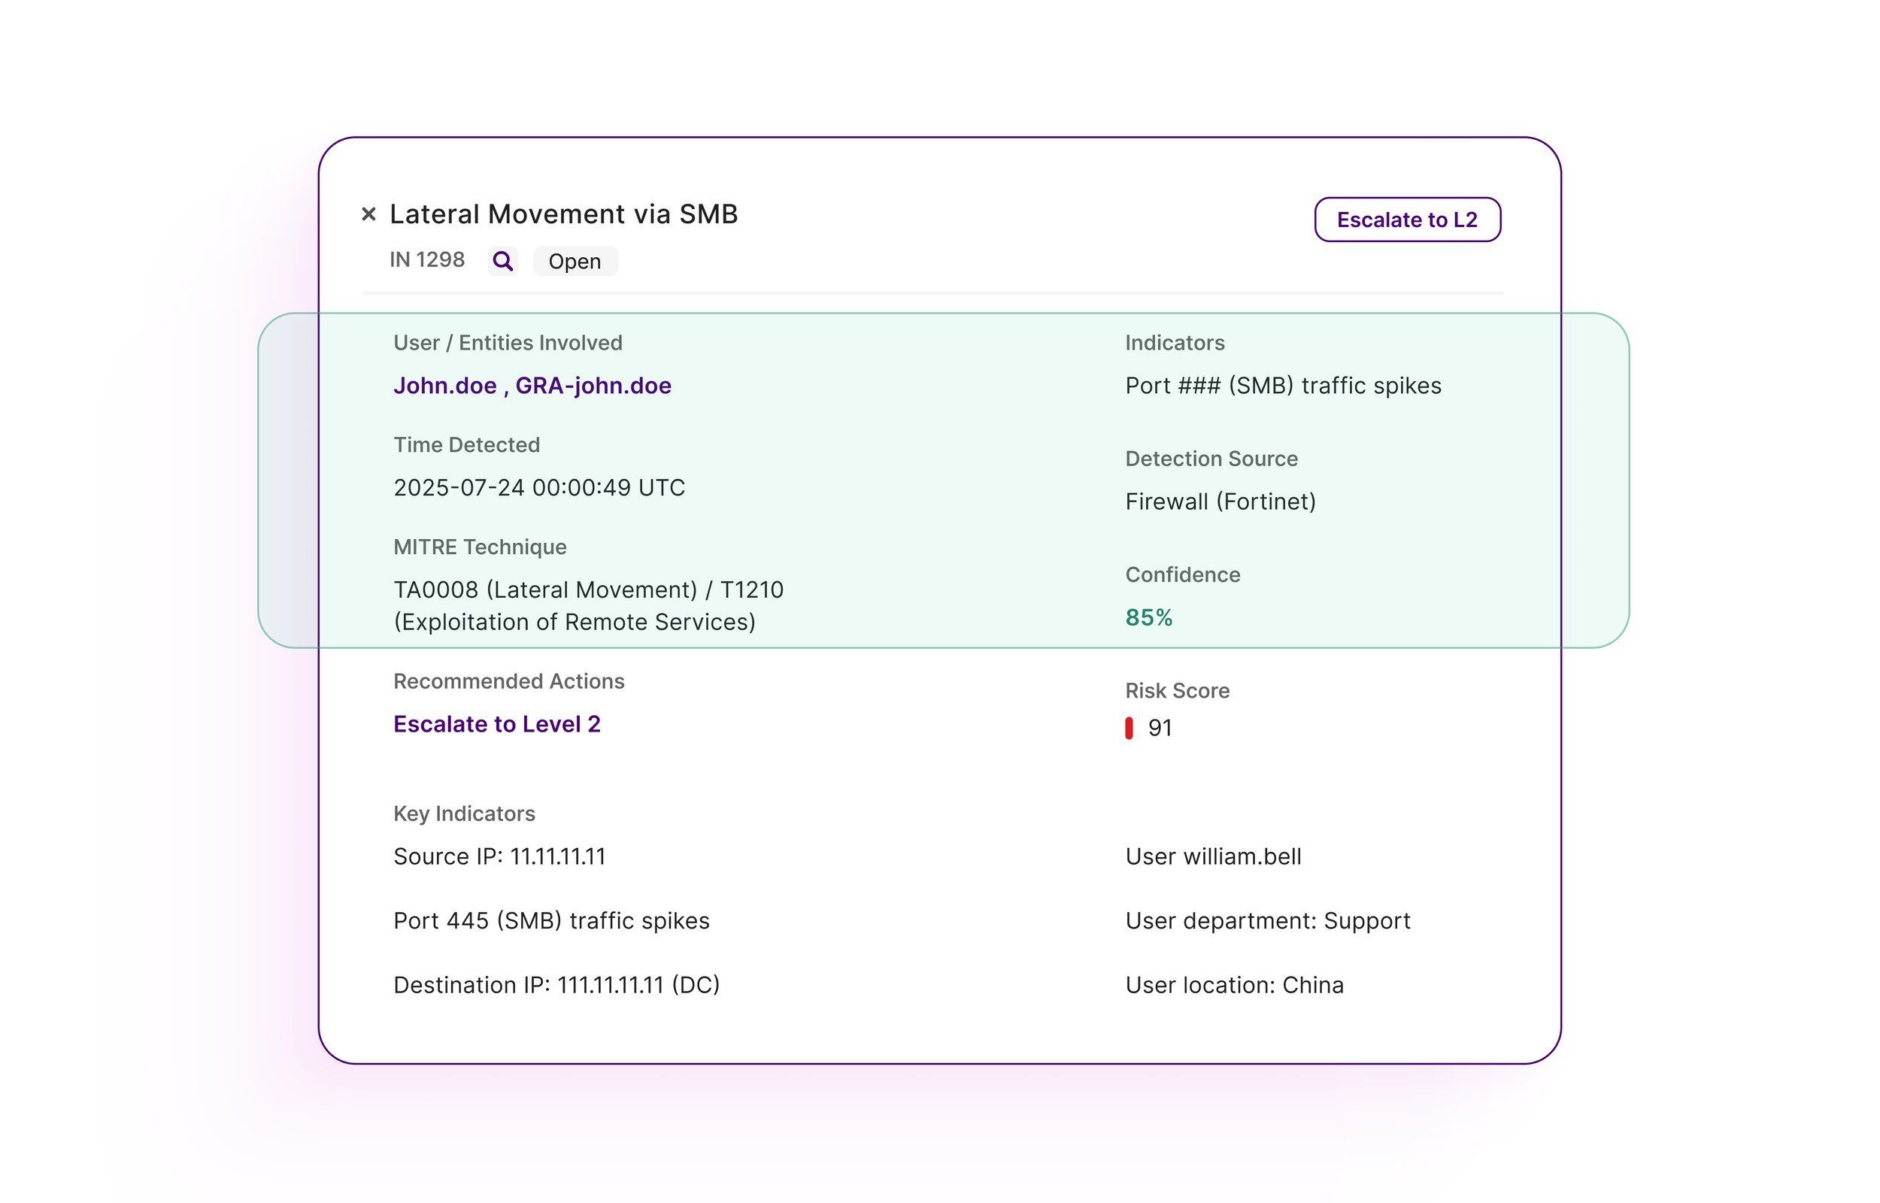Select User department: Support

tap(1268, 921)
